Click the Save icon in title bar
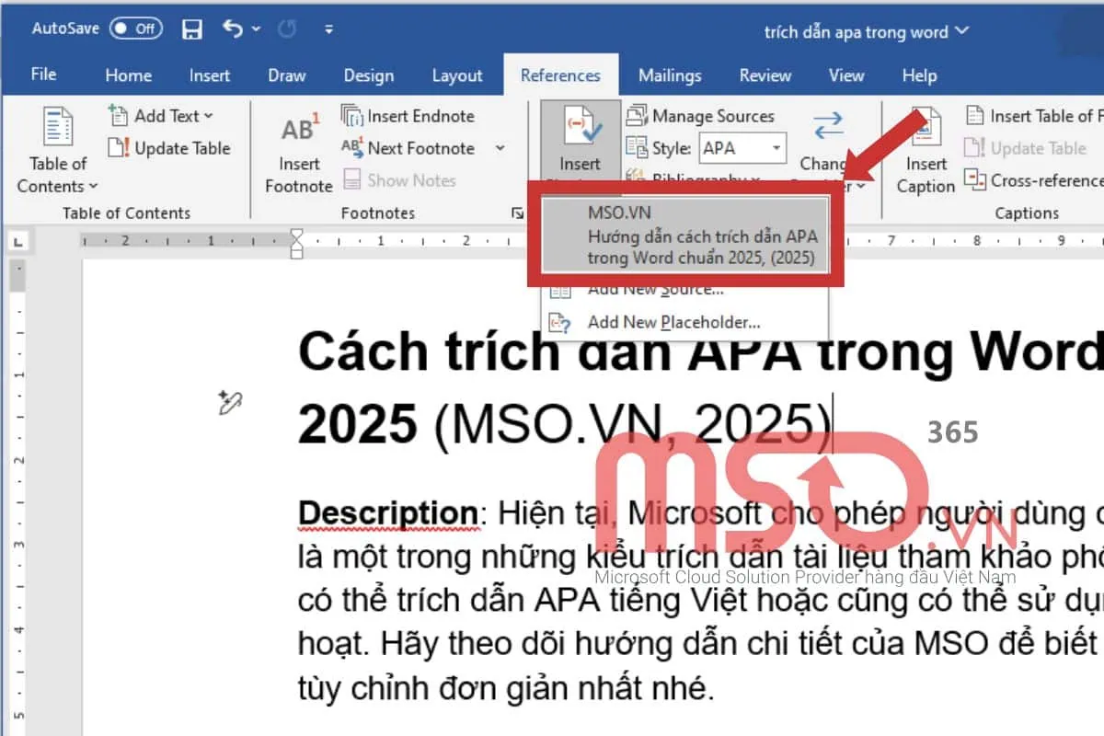Viewport: 1104px width, 736px height. pyautogui.click(x=192, y=29)
